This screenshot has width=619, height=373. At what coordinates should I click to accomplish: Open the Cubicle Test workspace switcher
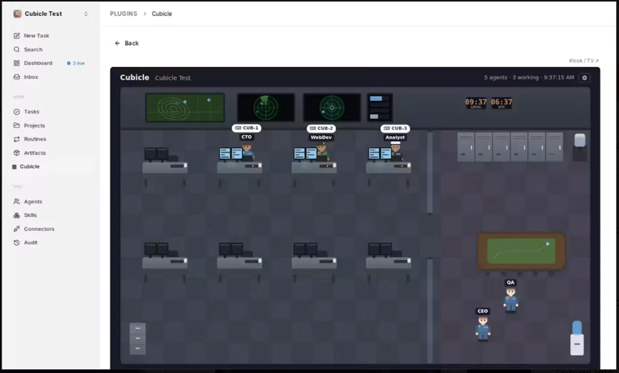pyautogui.click(x=50, y=14)
